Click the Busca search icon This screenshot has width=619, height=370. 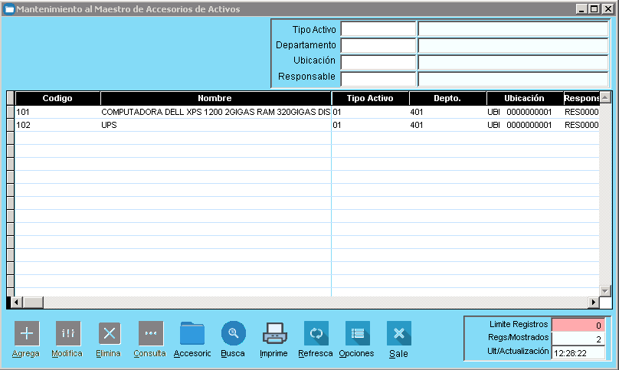click(233, 333)
